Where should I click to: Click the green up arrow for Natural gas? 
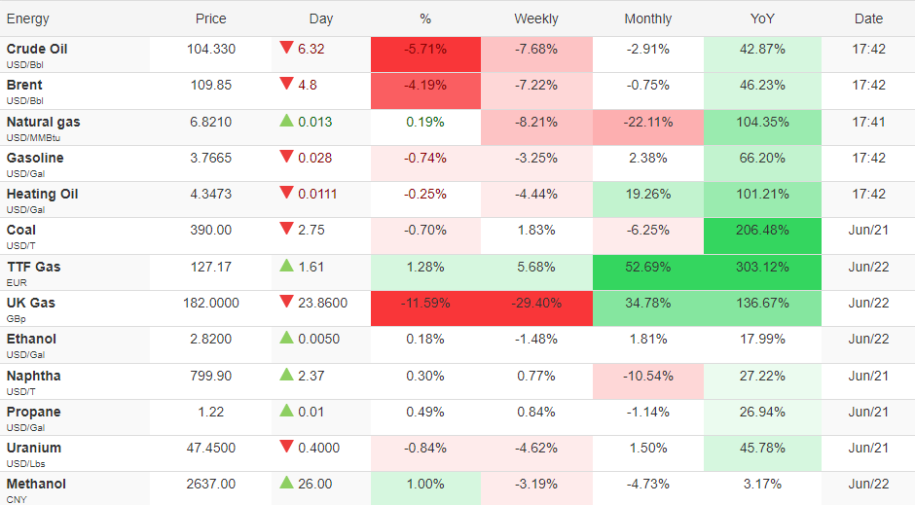point(286,121)
